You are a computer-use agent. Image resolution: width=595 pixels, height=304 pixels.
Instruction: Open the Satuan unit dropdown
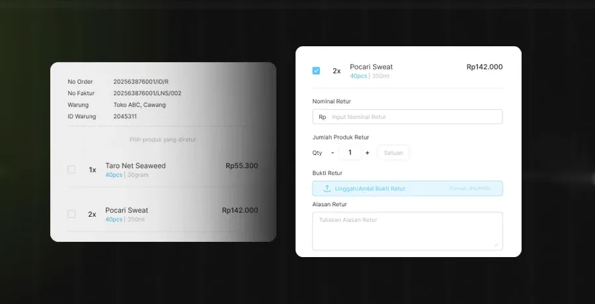click(393, 153)
